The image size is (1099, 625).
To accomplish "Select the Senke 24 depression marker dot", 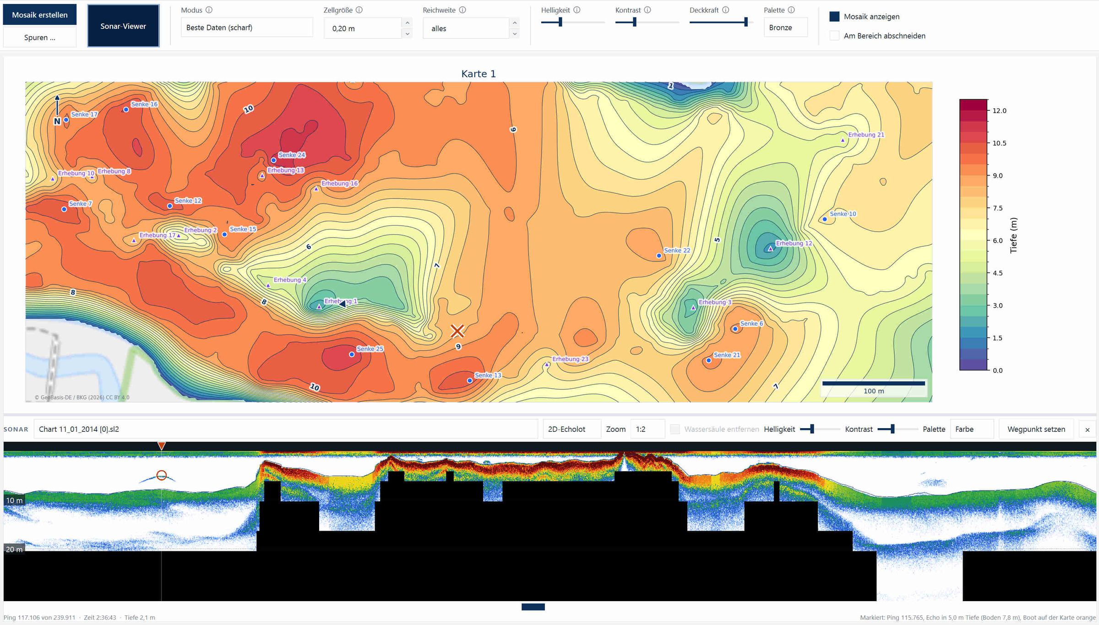I will pos(273,160).
